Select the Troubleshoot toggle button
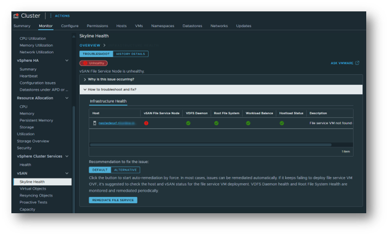This screenshot has width=389, height=236. point(96,54)
